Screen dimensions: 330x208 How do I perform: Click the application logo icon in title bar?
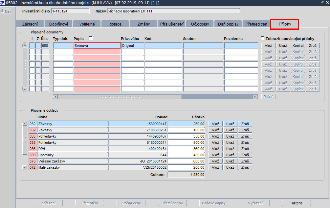pos(2,3)
